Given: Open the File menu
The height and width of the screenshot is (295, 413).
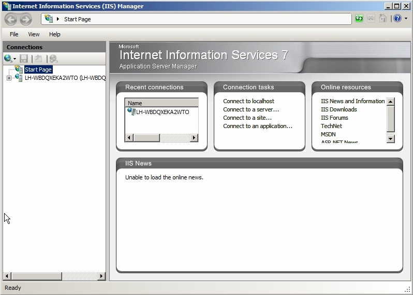Looking at the screenshot, I should pos(14,34).
